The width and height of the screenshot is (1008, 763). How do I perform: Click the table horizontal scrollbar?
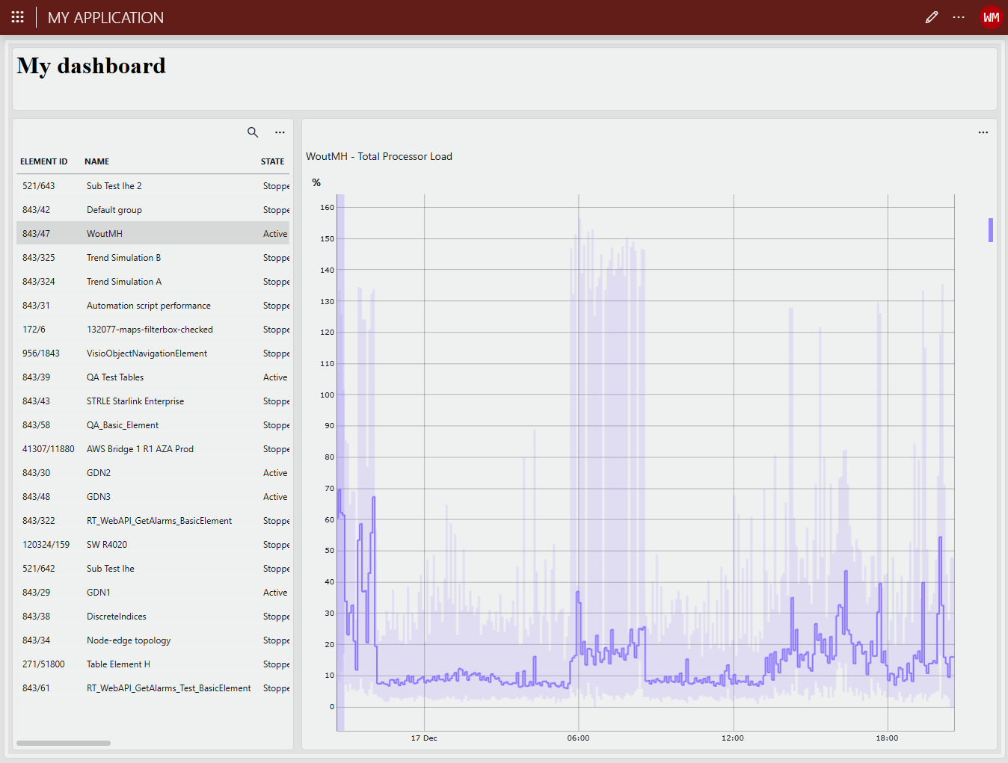tap(64, 743)
